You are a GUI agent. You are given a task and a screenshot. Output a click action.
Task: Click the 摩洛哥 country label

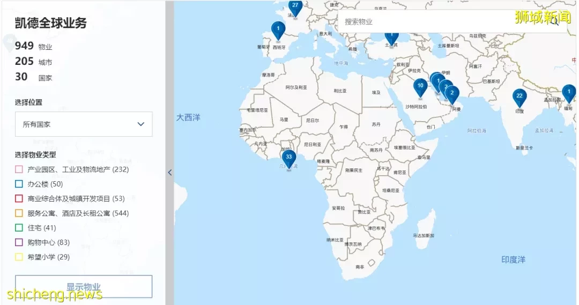pyautogui.click(x=269, y=75)
